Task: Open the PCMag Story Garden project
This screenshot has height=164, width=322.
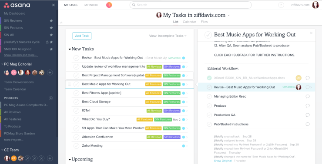Action: point(19,134)
